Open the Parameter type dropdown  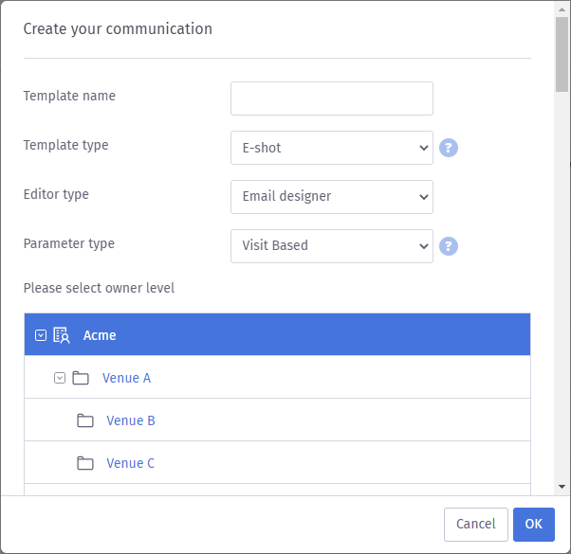(331, 246)
